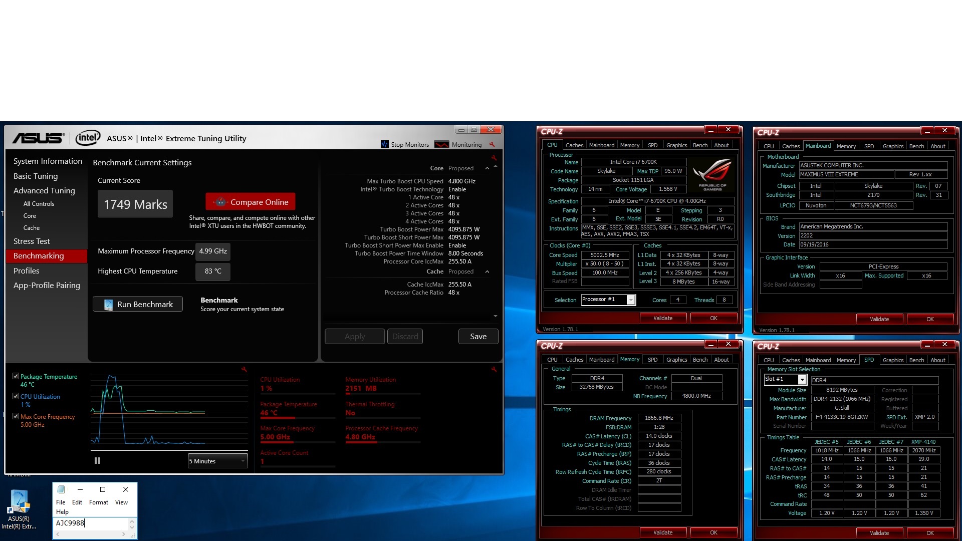Screen dimensions: 962x541
Task: Click Part Number F4-4133C19-8GTZKW field
Action: pos(842,417)
